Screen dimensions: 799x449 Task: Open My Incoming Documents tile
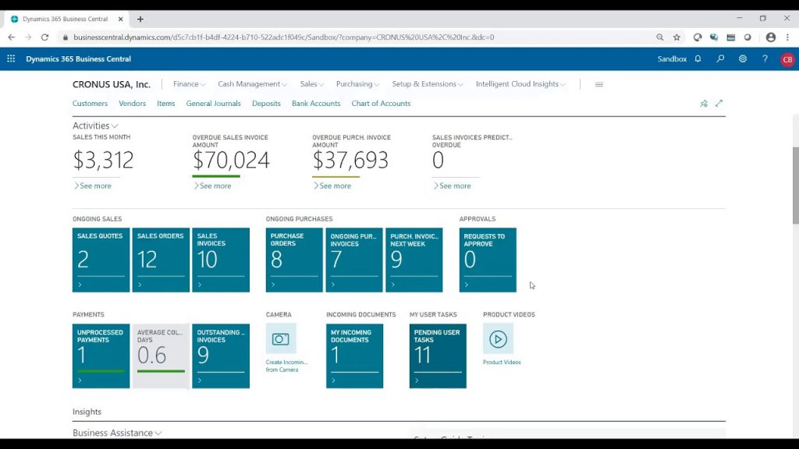355,355
